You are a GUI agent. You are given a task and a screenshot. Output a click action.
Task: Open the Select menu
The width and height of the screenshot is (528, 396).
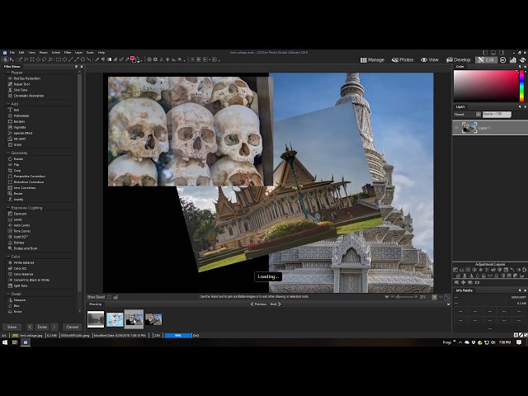[x=56, y=53]
